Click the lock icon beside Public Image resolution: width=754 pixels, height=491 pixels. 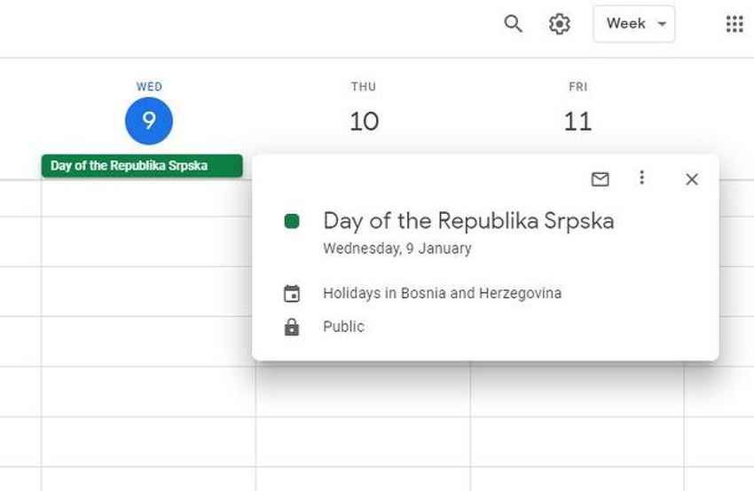[292, 327]
